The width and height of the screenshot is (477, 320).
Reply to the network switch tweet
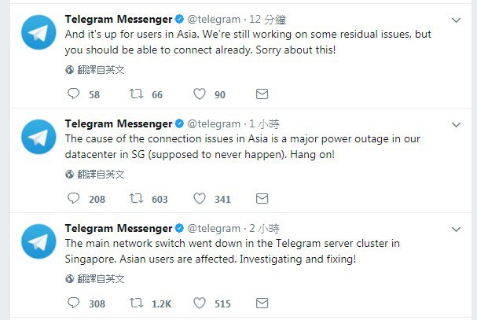click(x=73, y=303)
